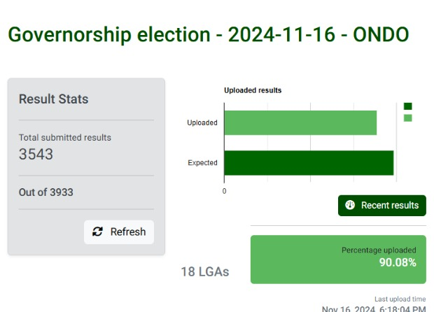Viewport: 434px width, 312px height.
Task: Click the Refresh button
Action: tap(119, 232)
